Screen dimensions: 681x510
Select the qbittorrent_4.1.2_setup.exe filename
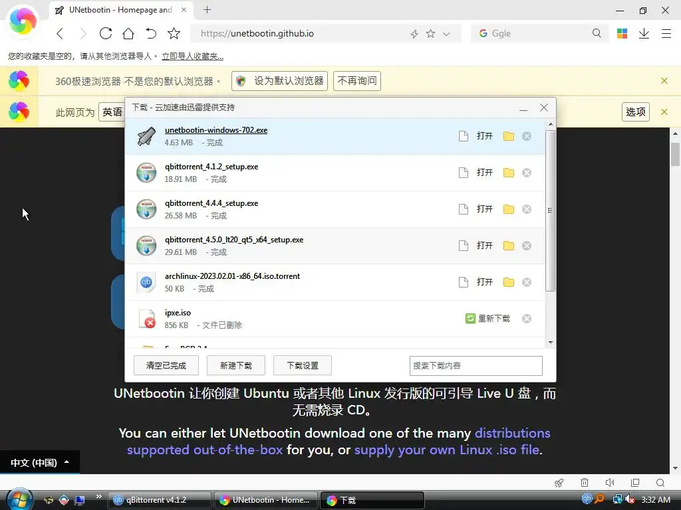211,167
